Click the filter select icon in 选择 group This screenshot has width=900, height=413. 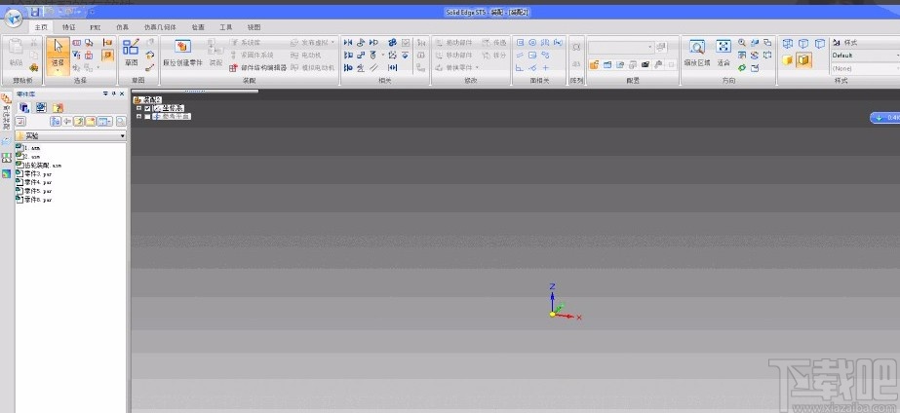coord(76,56)
